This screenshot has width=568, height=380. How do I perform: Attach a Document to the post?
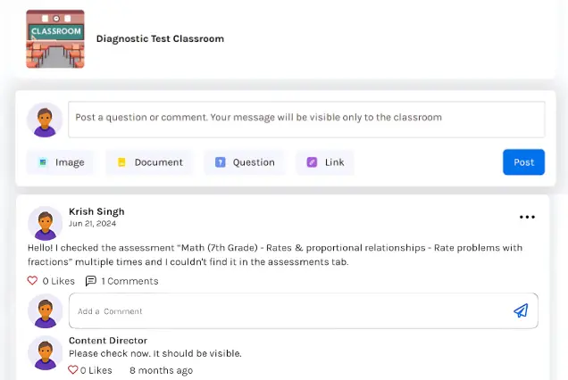coord(150,162)
